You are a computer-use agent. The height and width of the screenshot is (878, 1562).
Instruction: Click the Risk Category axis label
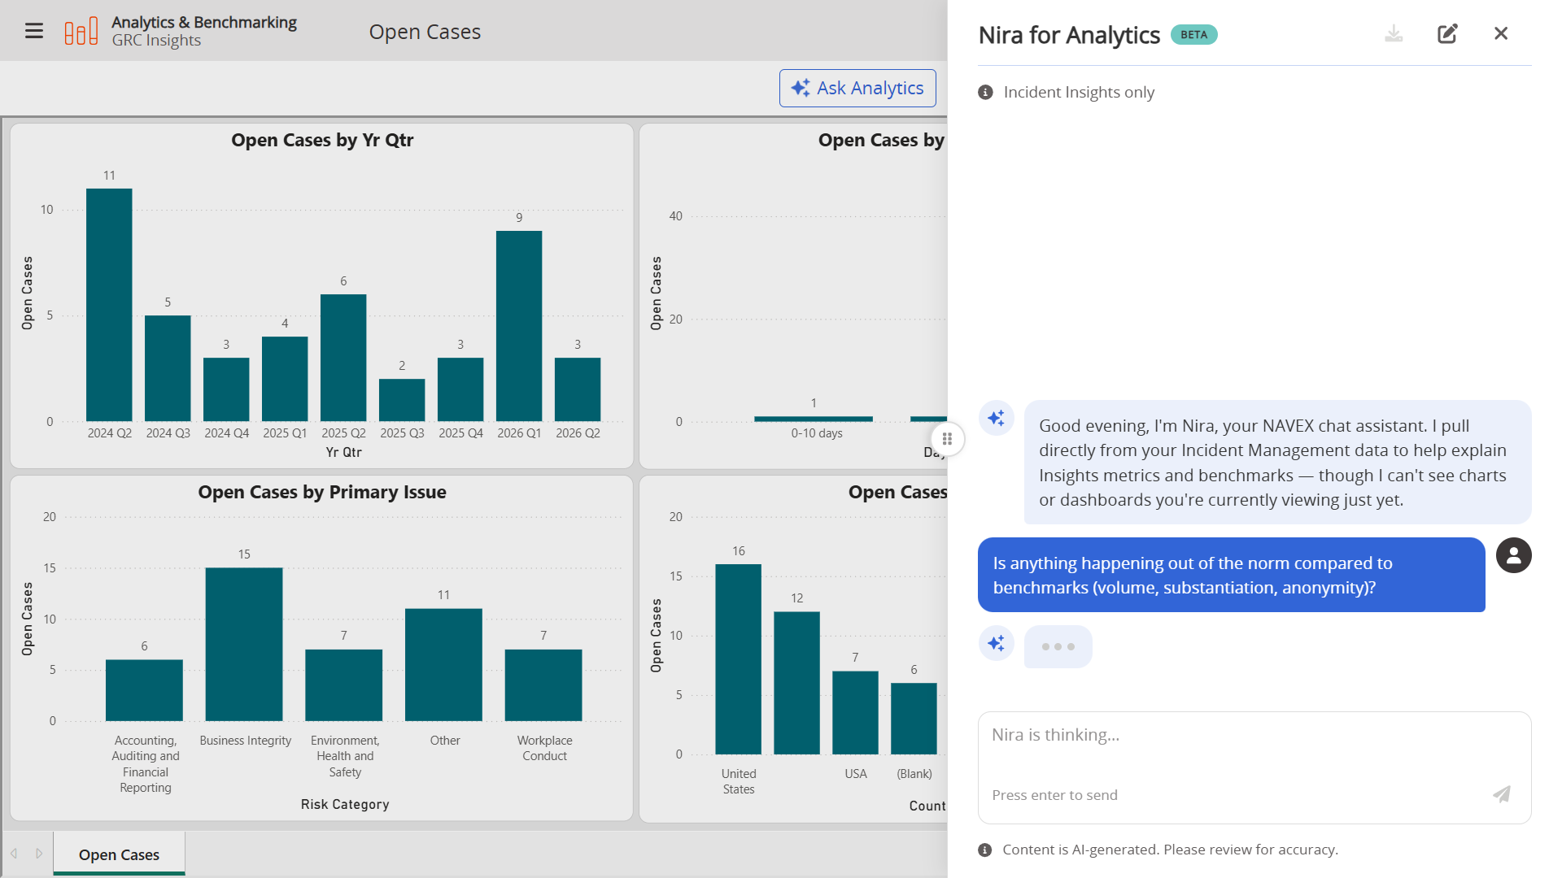[x=345, y=804]
